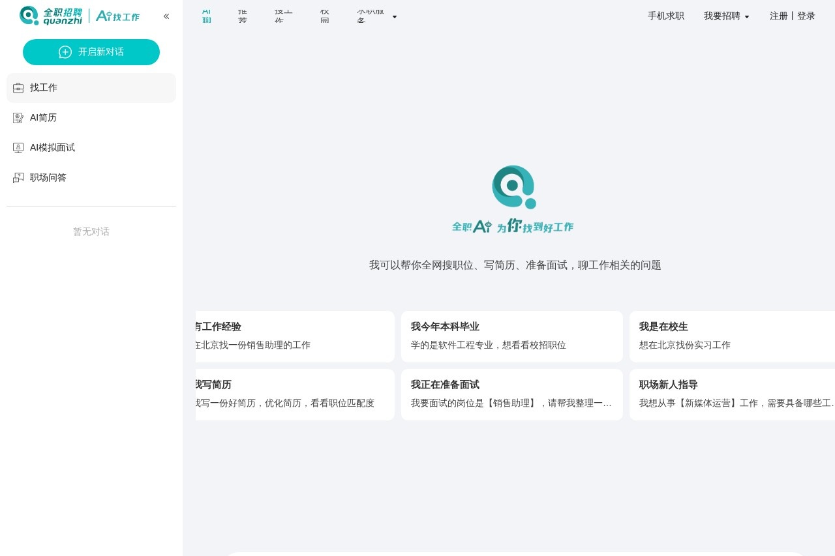Screen dimensions: 835x556
Task: Click the 手机求职 link
Action: [666, 16]
